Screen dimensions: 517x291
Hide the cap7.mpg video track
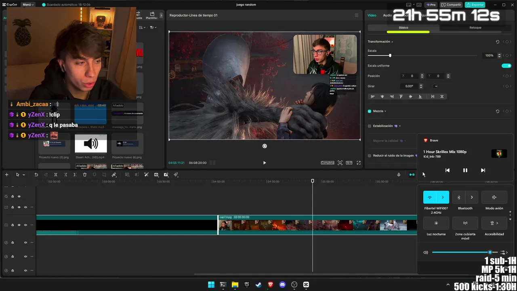click(19, 225)
